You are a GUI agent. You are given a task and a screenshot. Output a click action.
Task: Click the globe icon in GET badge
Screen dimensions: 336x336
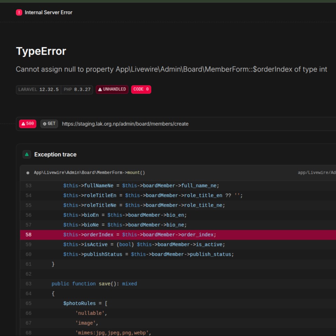[44, 124]
